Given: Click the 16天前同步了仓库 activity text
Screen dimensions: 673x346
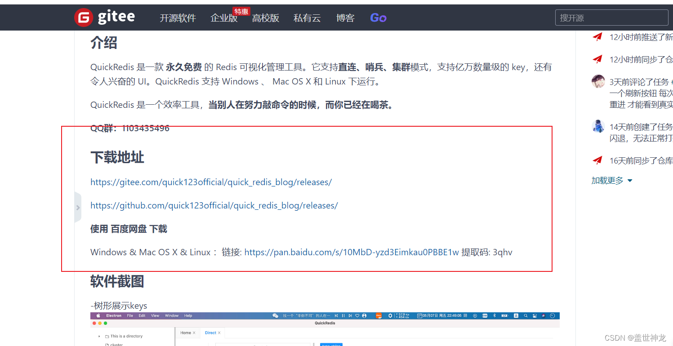Looking at the screenshot, I should (641, 160).
